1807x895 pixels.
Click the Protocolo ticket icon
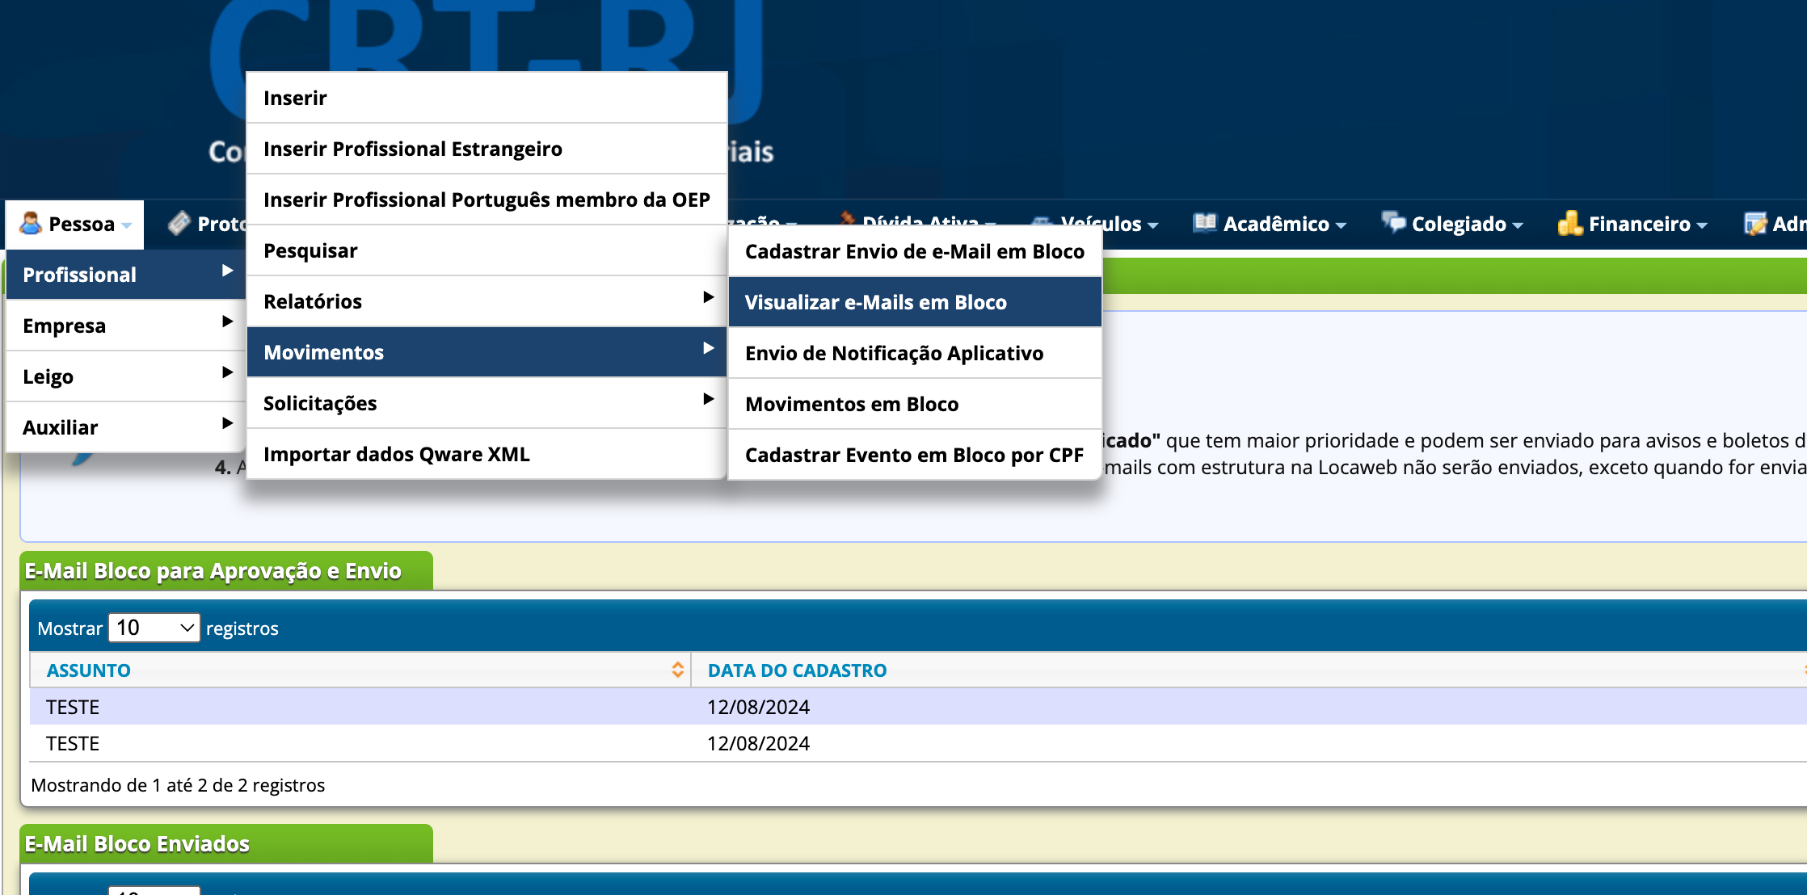[179, 223]
